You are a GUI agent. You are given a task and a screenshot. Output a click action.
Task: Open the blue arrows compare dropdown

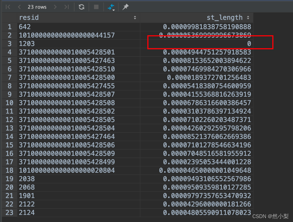111,7
